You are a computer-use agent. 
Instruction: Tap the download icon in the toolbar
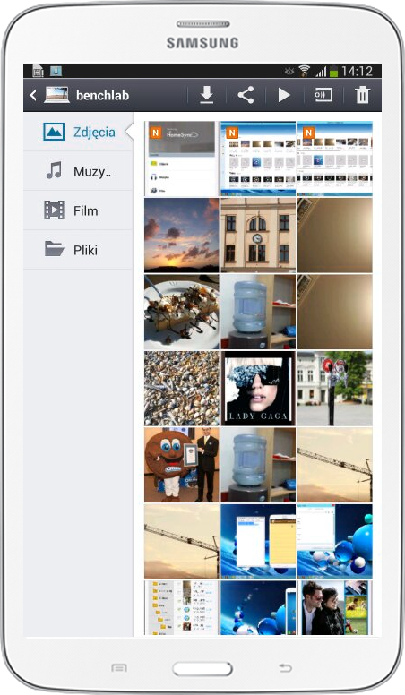207,95
